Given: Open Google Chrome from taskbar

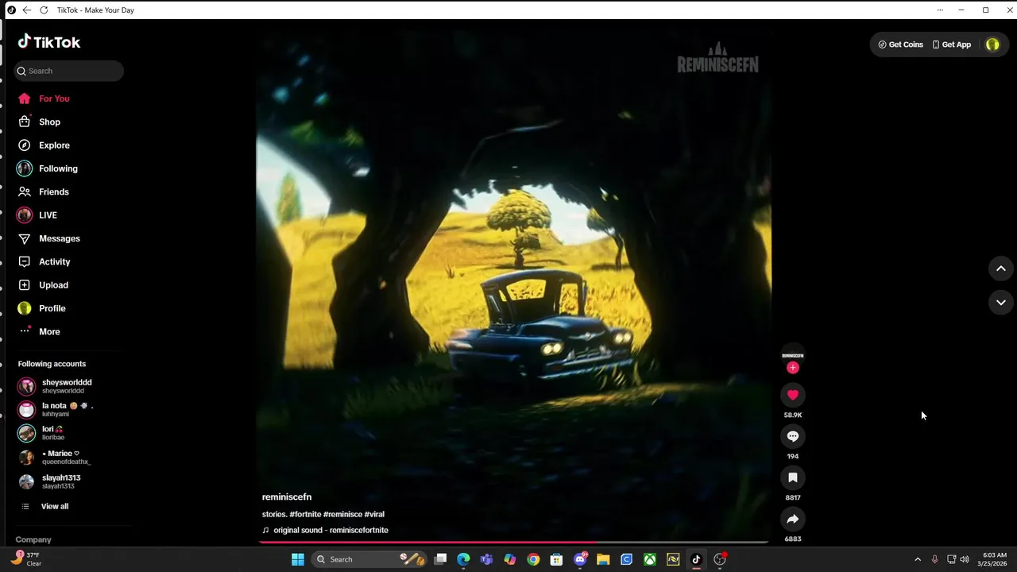Looking at the screenshot, I should pos(533,559).
